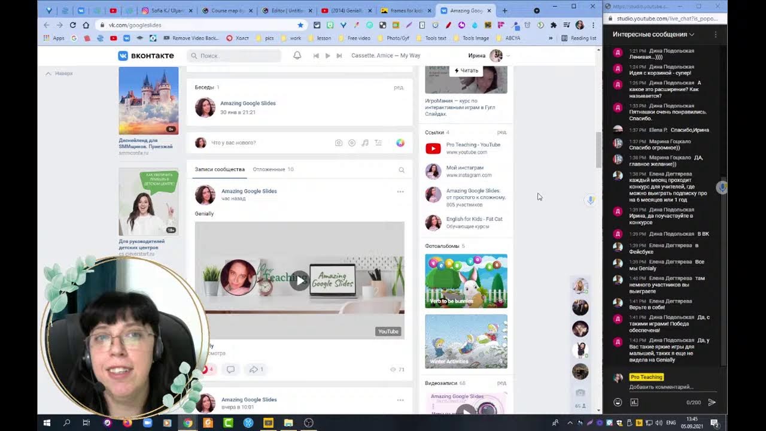Select the 'Записи сообщества' tab
766x431 pixels.
[x=220, y=169]
